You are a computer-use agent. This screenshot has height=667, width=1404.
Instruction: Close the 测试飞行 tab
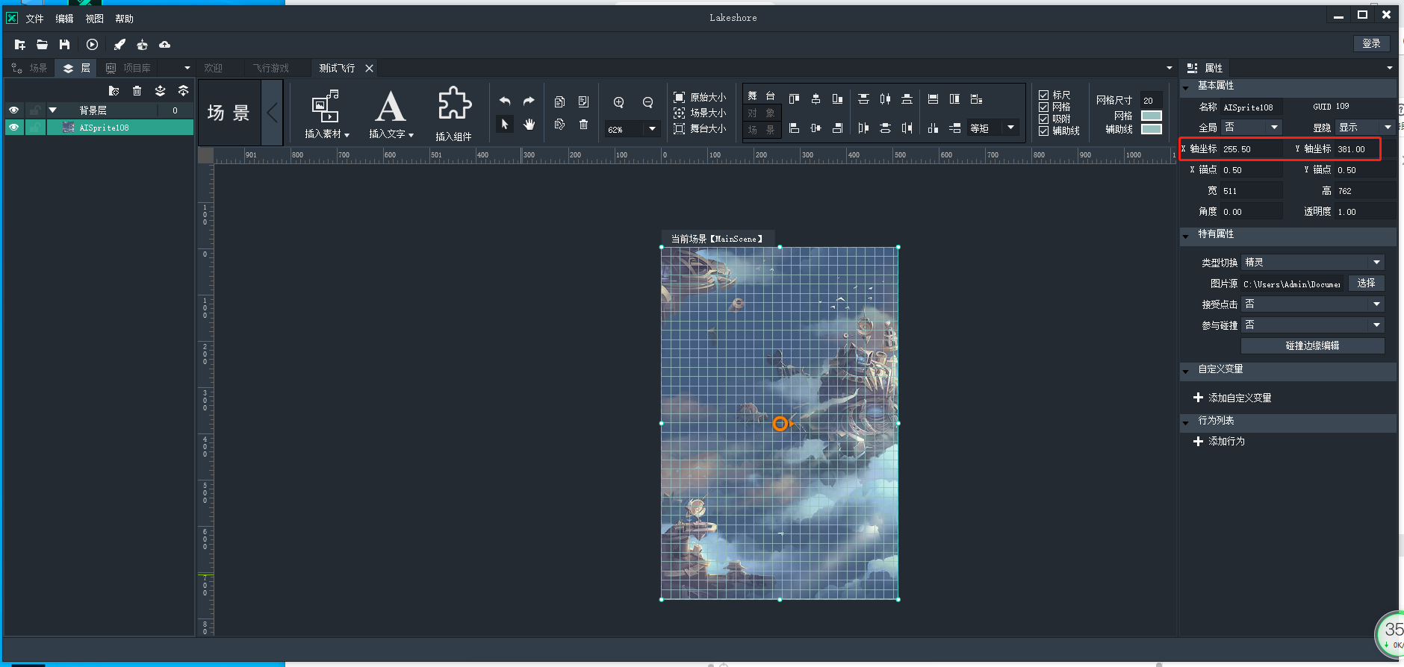click(x=369, y=68)
